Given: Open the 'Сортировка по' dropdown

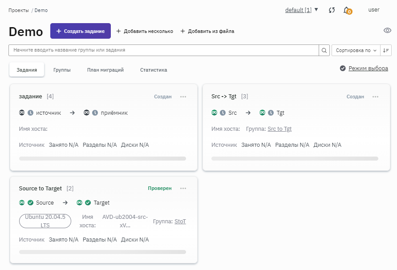Looking at the screenshot, I should pyautogui.click(x=356, y=50).
